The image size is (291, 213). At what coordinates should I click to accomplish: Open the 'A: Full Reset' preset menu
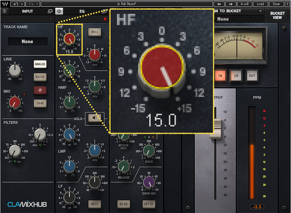tap(127, 4)
